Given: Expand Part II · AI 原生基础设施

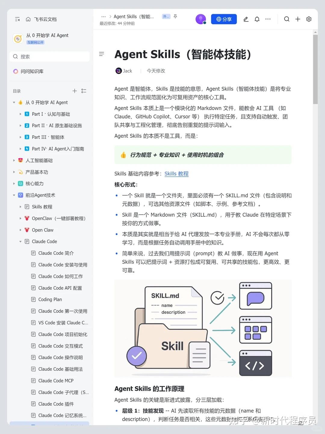Looking at the screenshot, I should 20,126.
